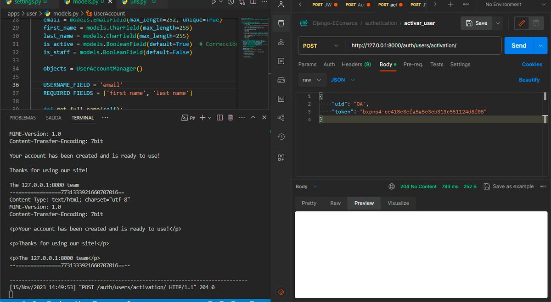Image resolution: width=551 pixels, height=302 pixels.
Task: Click the request body editor scrollbar
Action: pyautogui.click(x=545, y=96)
